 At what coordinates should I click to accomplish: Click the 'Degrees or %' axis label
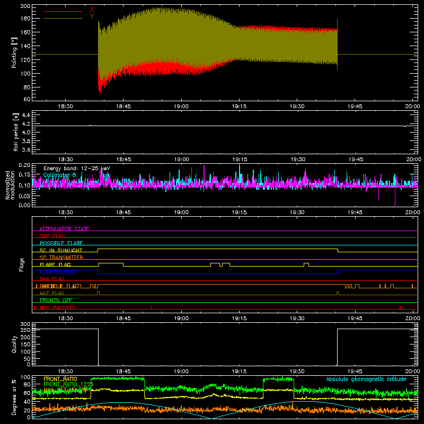[14, 397]
